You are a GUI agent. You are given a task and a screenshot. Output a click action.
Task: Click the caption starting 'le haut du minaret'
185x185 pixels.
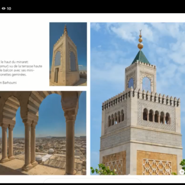click(21, 68)
